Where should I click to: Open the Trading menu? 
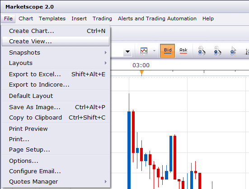pyautogui.click(x=102, y=18)
